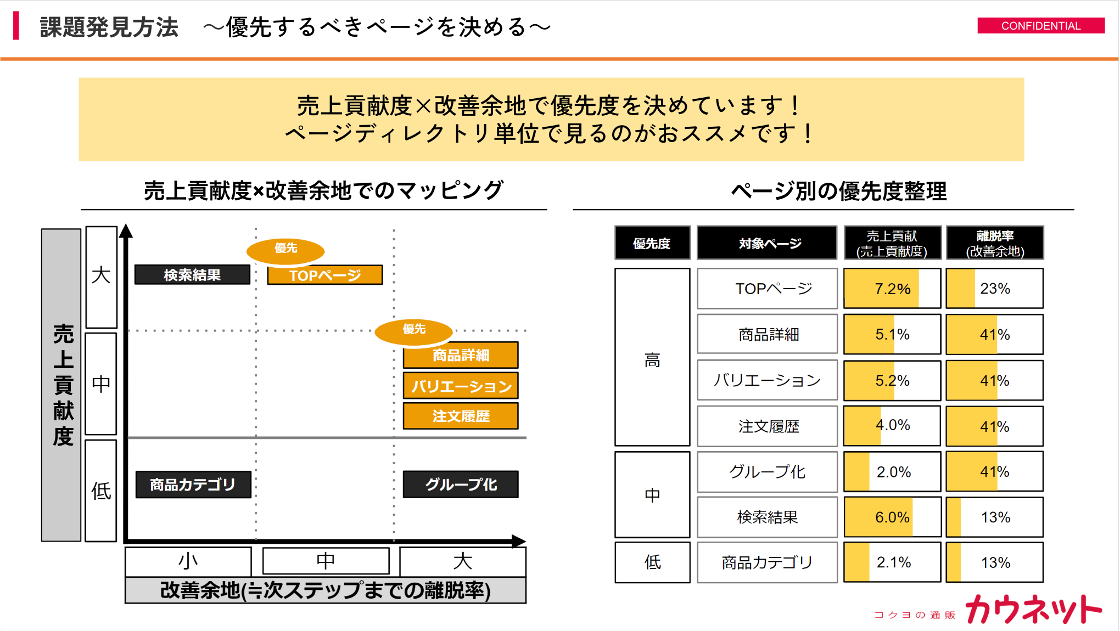Click the orange 注文履歴 chart box
This screenshot has height=631, width=1120.
point(460,416)
